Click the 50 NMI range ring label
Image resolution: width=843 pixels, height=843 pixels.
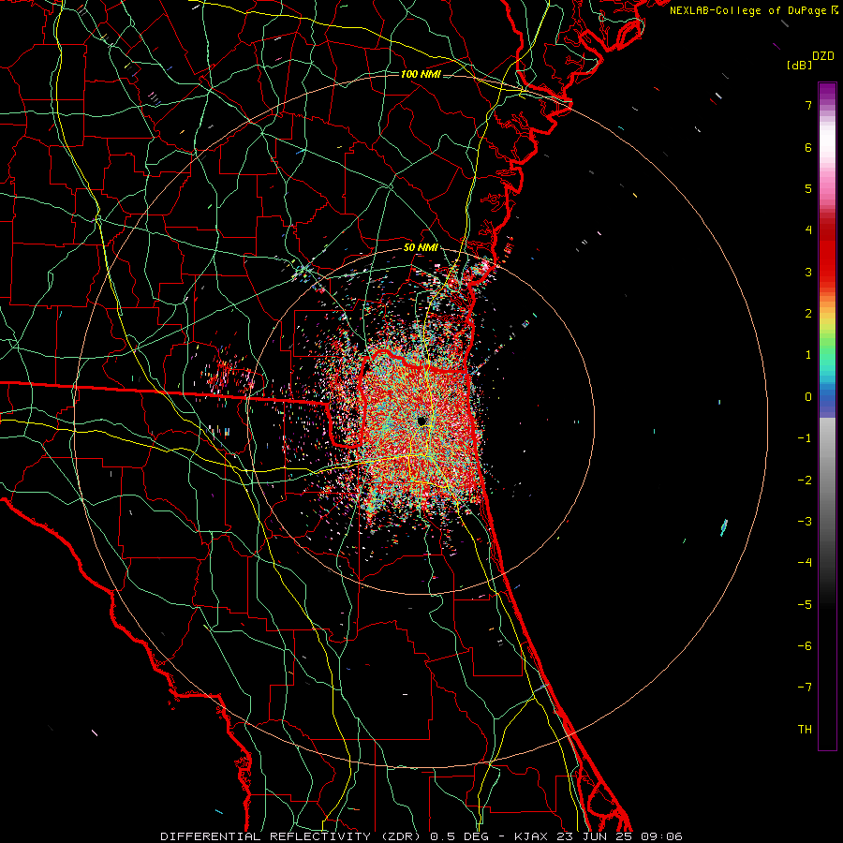421,247
